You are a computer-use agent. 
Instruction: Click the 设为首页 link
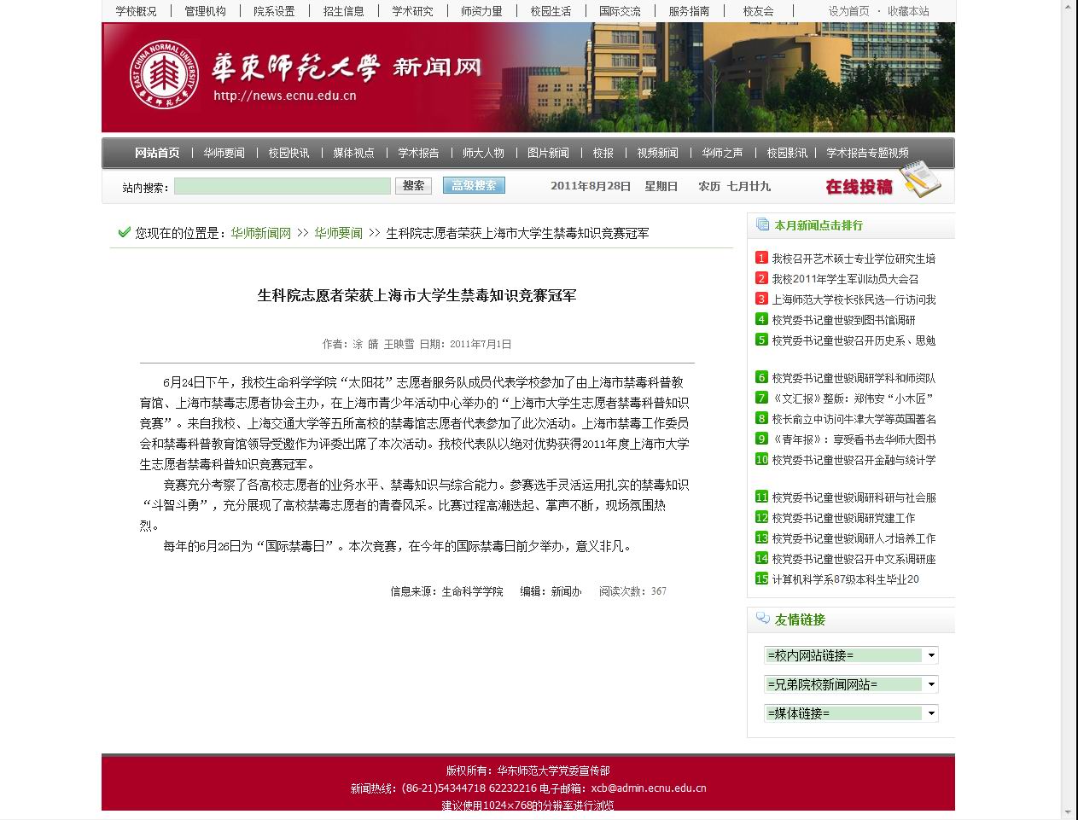tap(848, 11)
